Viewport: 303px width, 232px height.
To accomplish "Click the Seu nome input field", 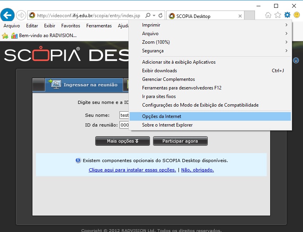I will [124, 115].
